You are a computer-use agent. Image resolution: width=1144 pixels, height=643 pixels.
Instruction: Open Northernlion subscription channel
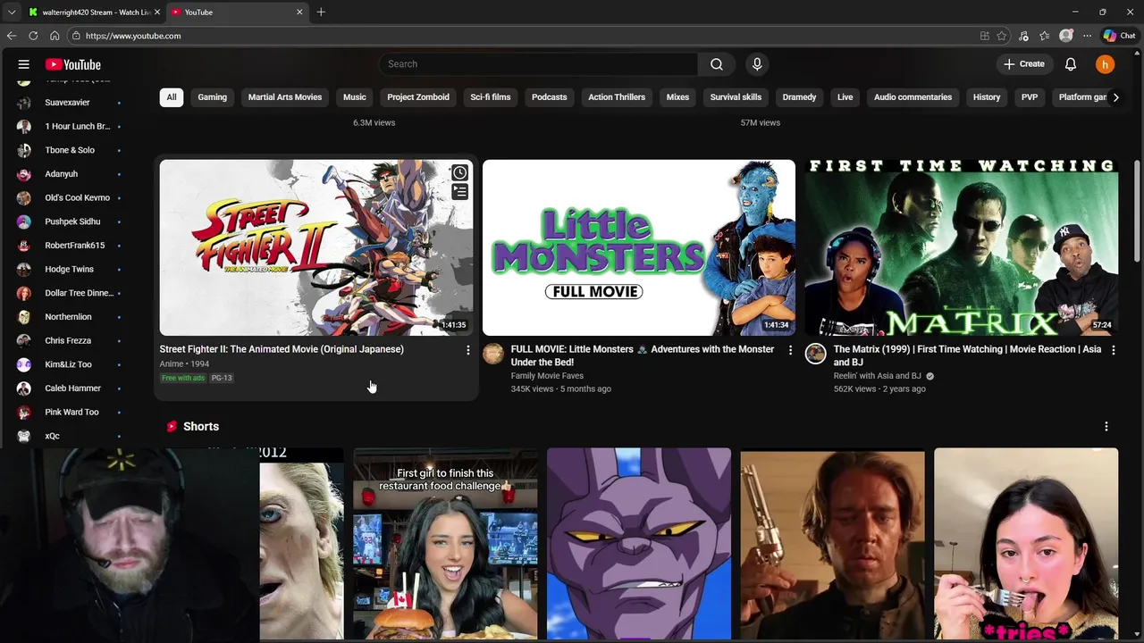click(70, 317)
